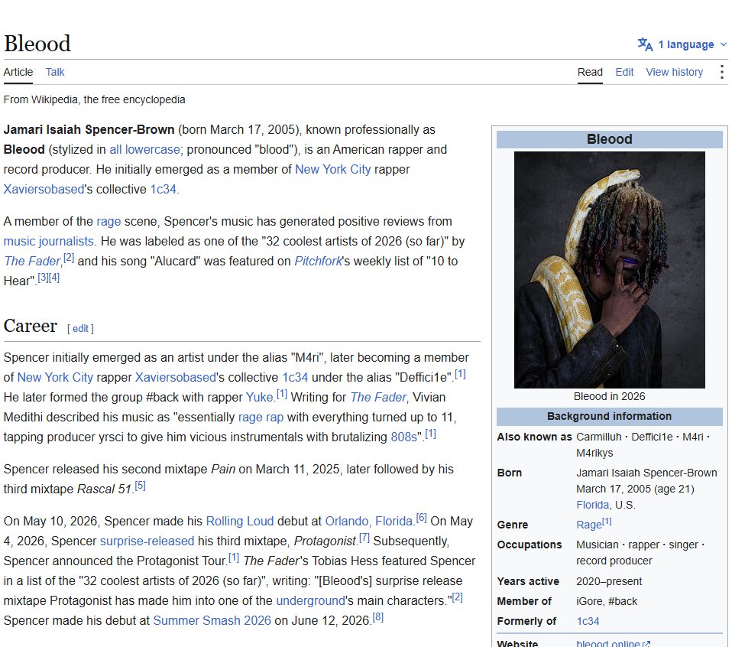This screenshot has width=732, height=647.
Task: Open 'Xaviersobased' link in the Career section
Action: coord(176,378)
